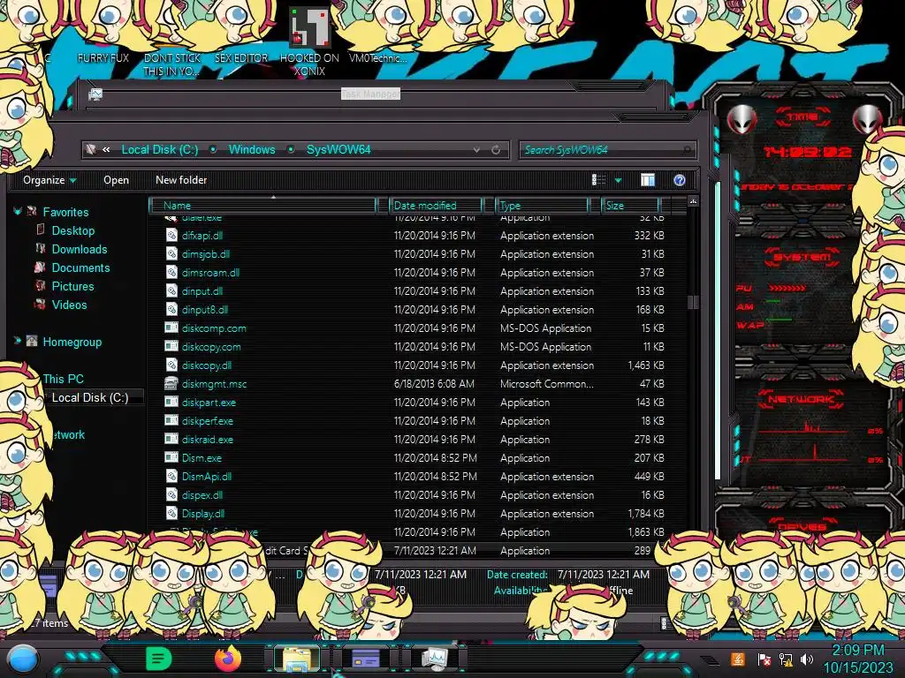This screenshot has height=678, width=905.
Task: Open the Windows breadcrumb separator dropdown
Action: click(291, 150)
